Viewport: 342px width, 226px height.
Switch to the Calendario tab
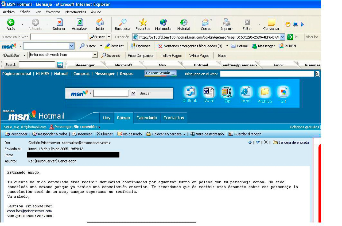(147, 118)
